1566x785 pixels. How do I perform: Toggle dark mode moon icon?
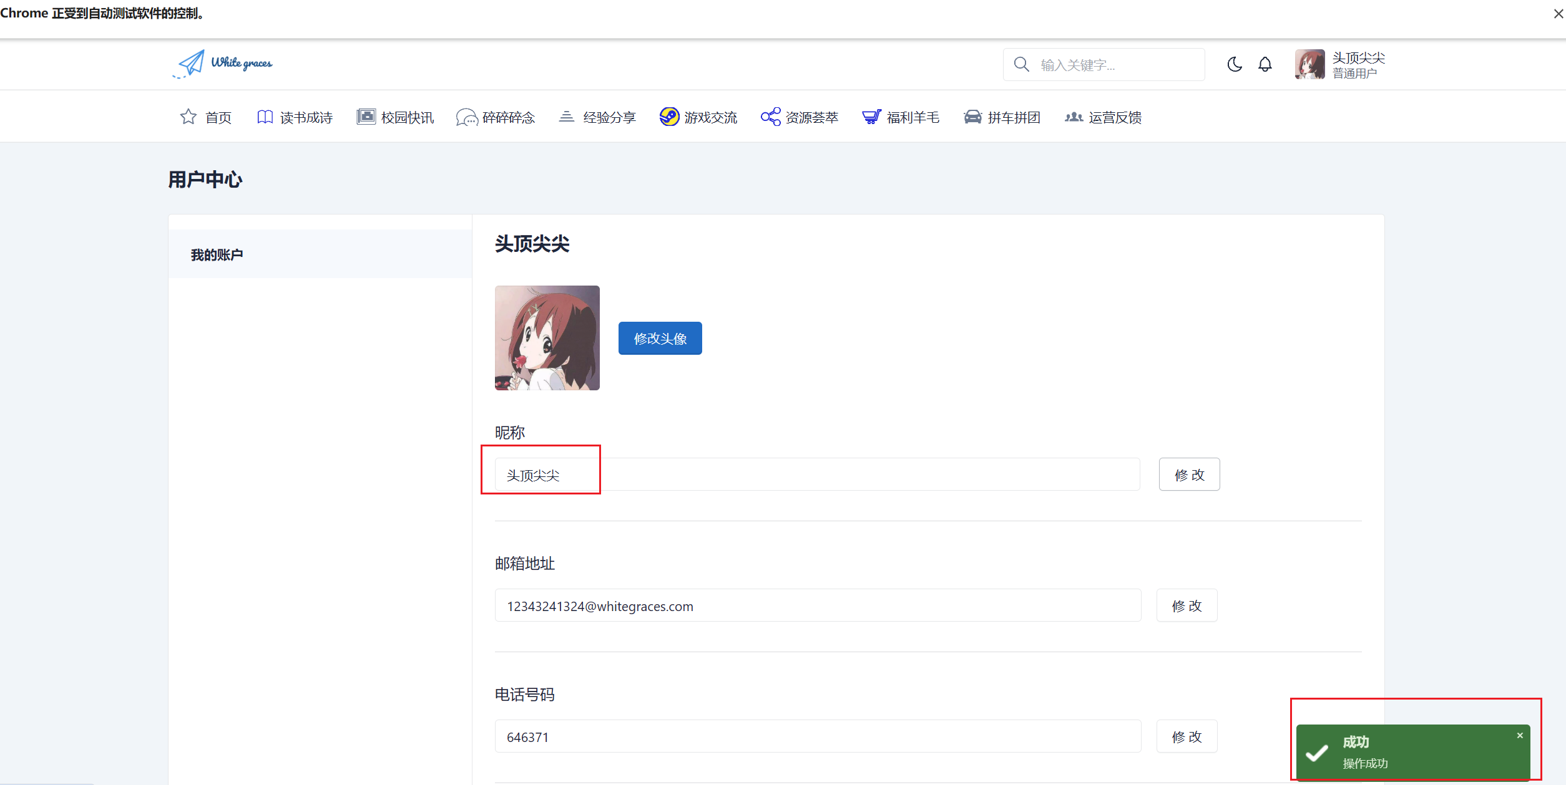[x=1234, y=64]
